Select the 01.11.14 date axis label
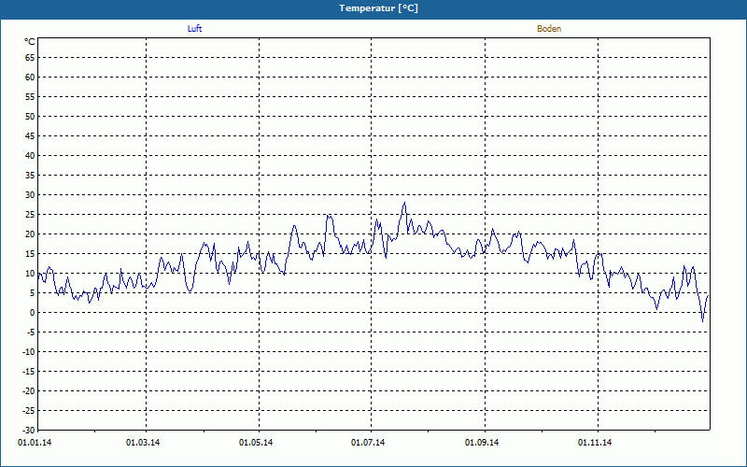Viewport: 747px width, 467px height. coord(595,443)
